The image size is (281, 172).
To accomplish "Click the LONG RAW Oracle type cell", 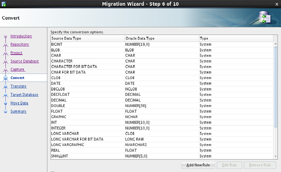I will tap(162, 139).
